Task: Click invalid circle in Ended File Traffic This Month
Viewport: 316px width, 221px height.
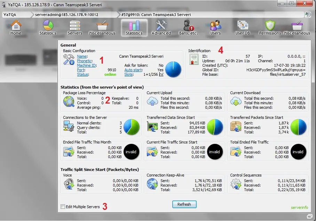Action: coord(131,152)
